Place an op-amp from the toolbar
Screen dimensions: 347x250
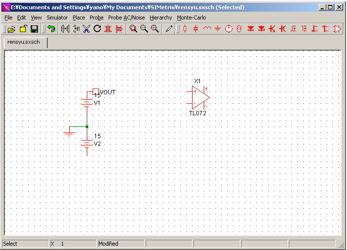[x=337, y=29]
